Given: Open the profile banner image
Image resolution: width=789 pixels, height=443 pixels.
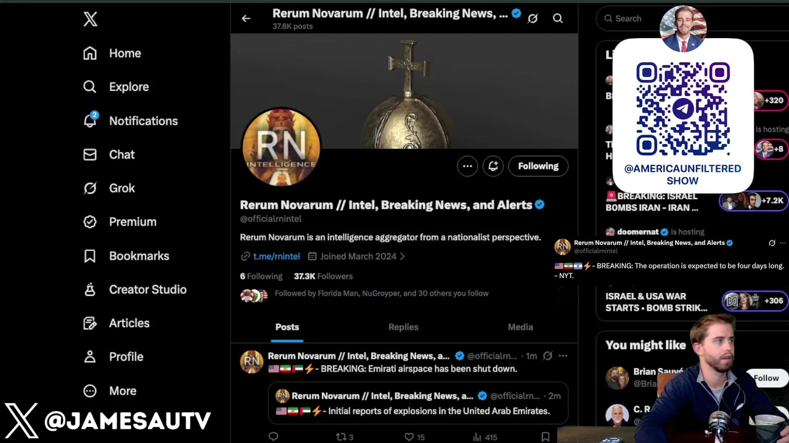Looking at the screenshot, I should (404, 91).
